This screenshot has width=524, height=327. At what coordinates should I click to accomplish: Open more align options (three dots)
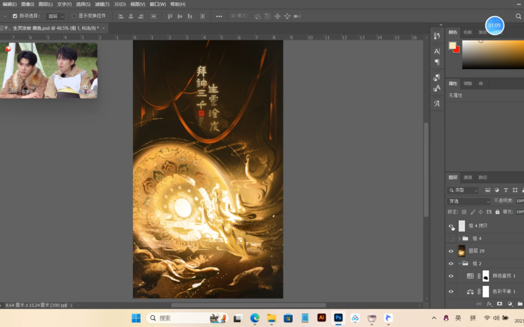(x=219, y=16)
